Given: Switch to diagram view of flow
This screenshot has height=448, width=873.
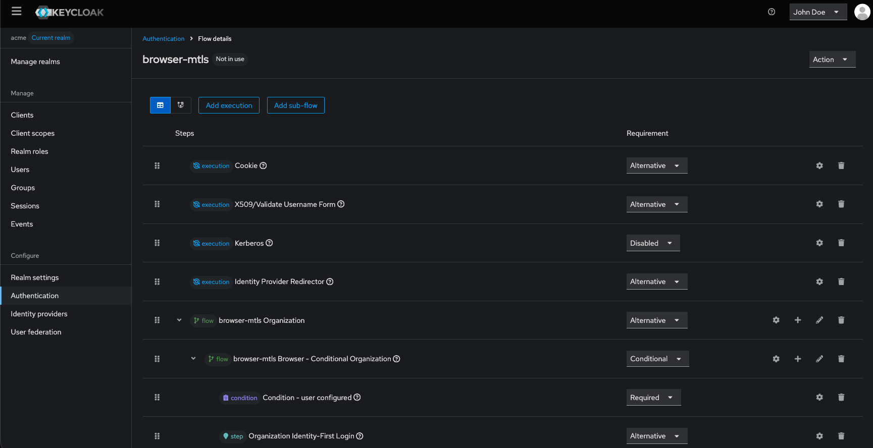Looking at the screenshot, I should pos(181,105).
